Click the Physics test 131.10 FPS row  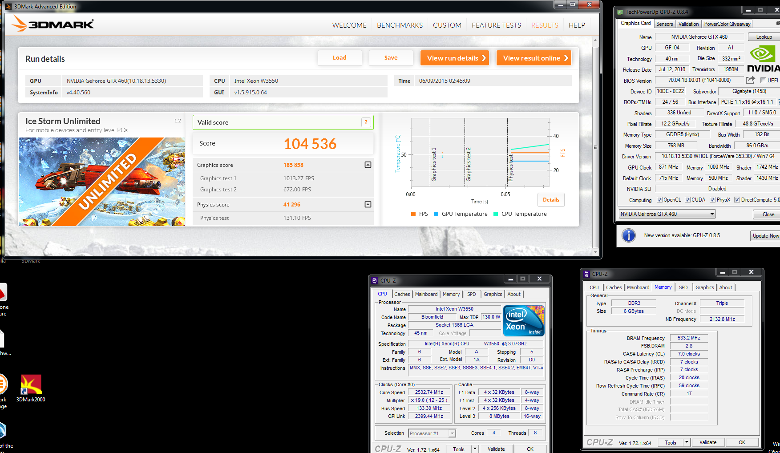tap(283, 218)
